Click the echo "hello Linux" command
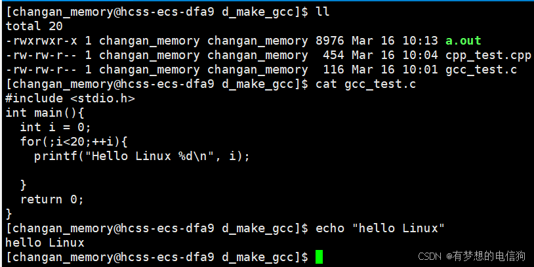The width and height of the screenshot is (534, 267). (x=380, y=228)
